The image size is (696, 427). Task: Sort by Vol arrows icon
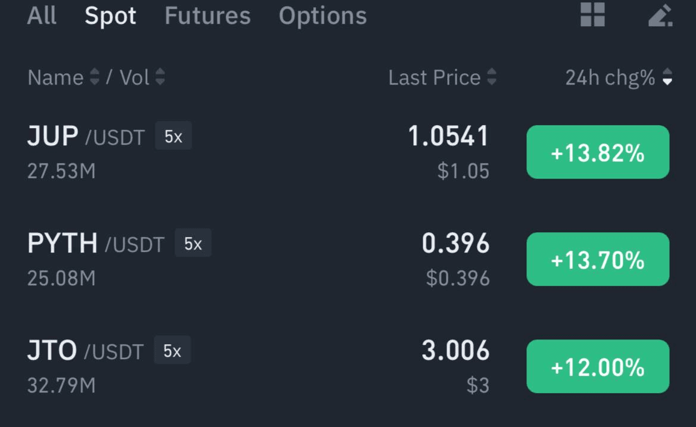(x=160, y=77)
